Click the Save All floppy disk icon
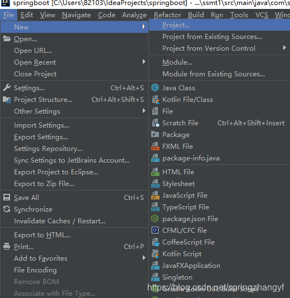 click(x=7, y=198)
